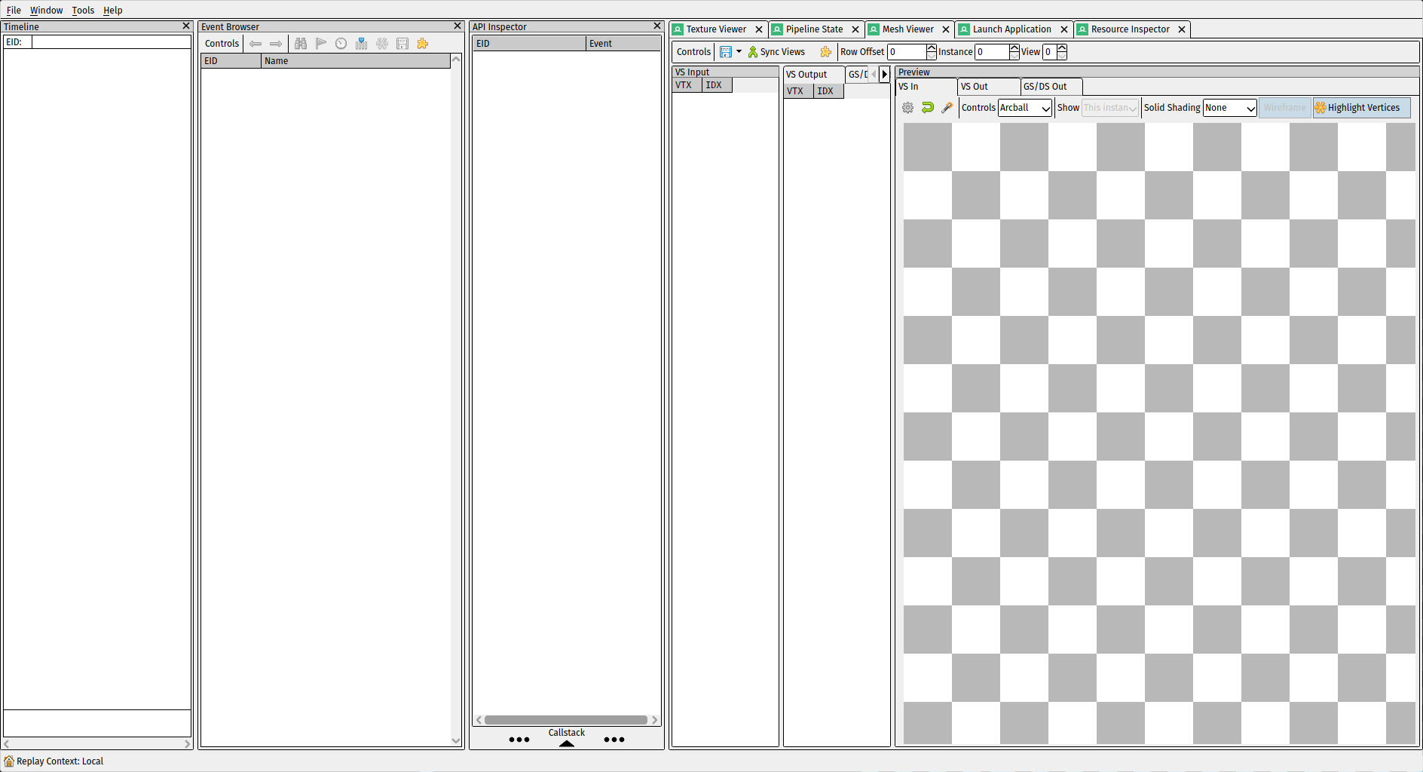Increase the Instance value stepper
The image size is (1423, 772).
(1014, 47)
